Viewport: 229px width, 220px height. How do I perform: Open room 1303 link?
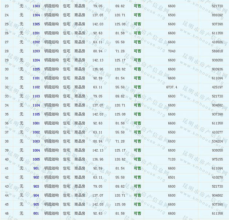coord(36,6)
